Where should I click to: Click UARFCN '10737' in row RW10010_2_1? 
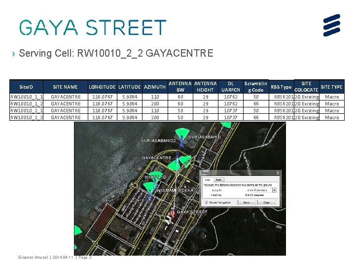(231, 111)
